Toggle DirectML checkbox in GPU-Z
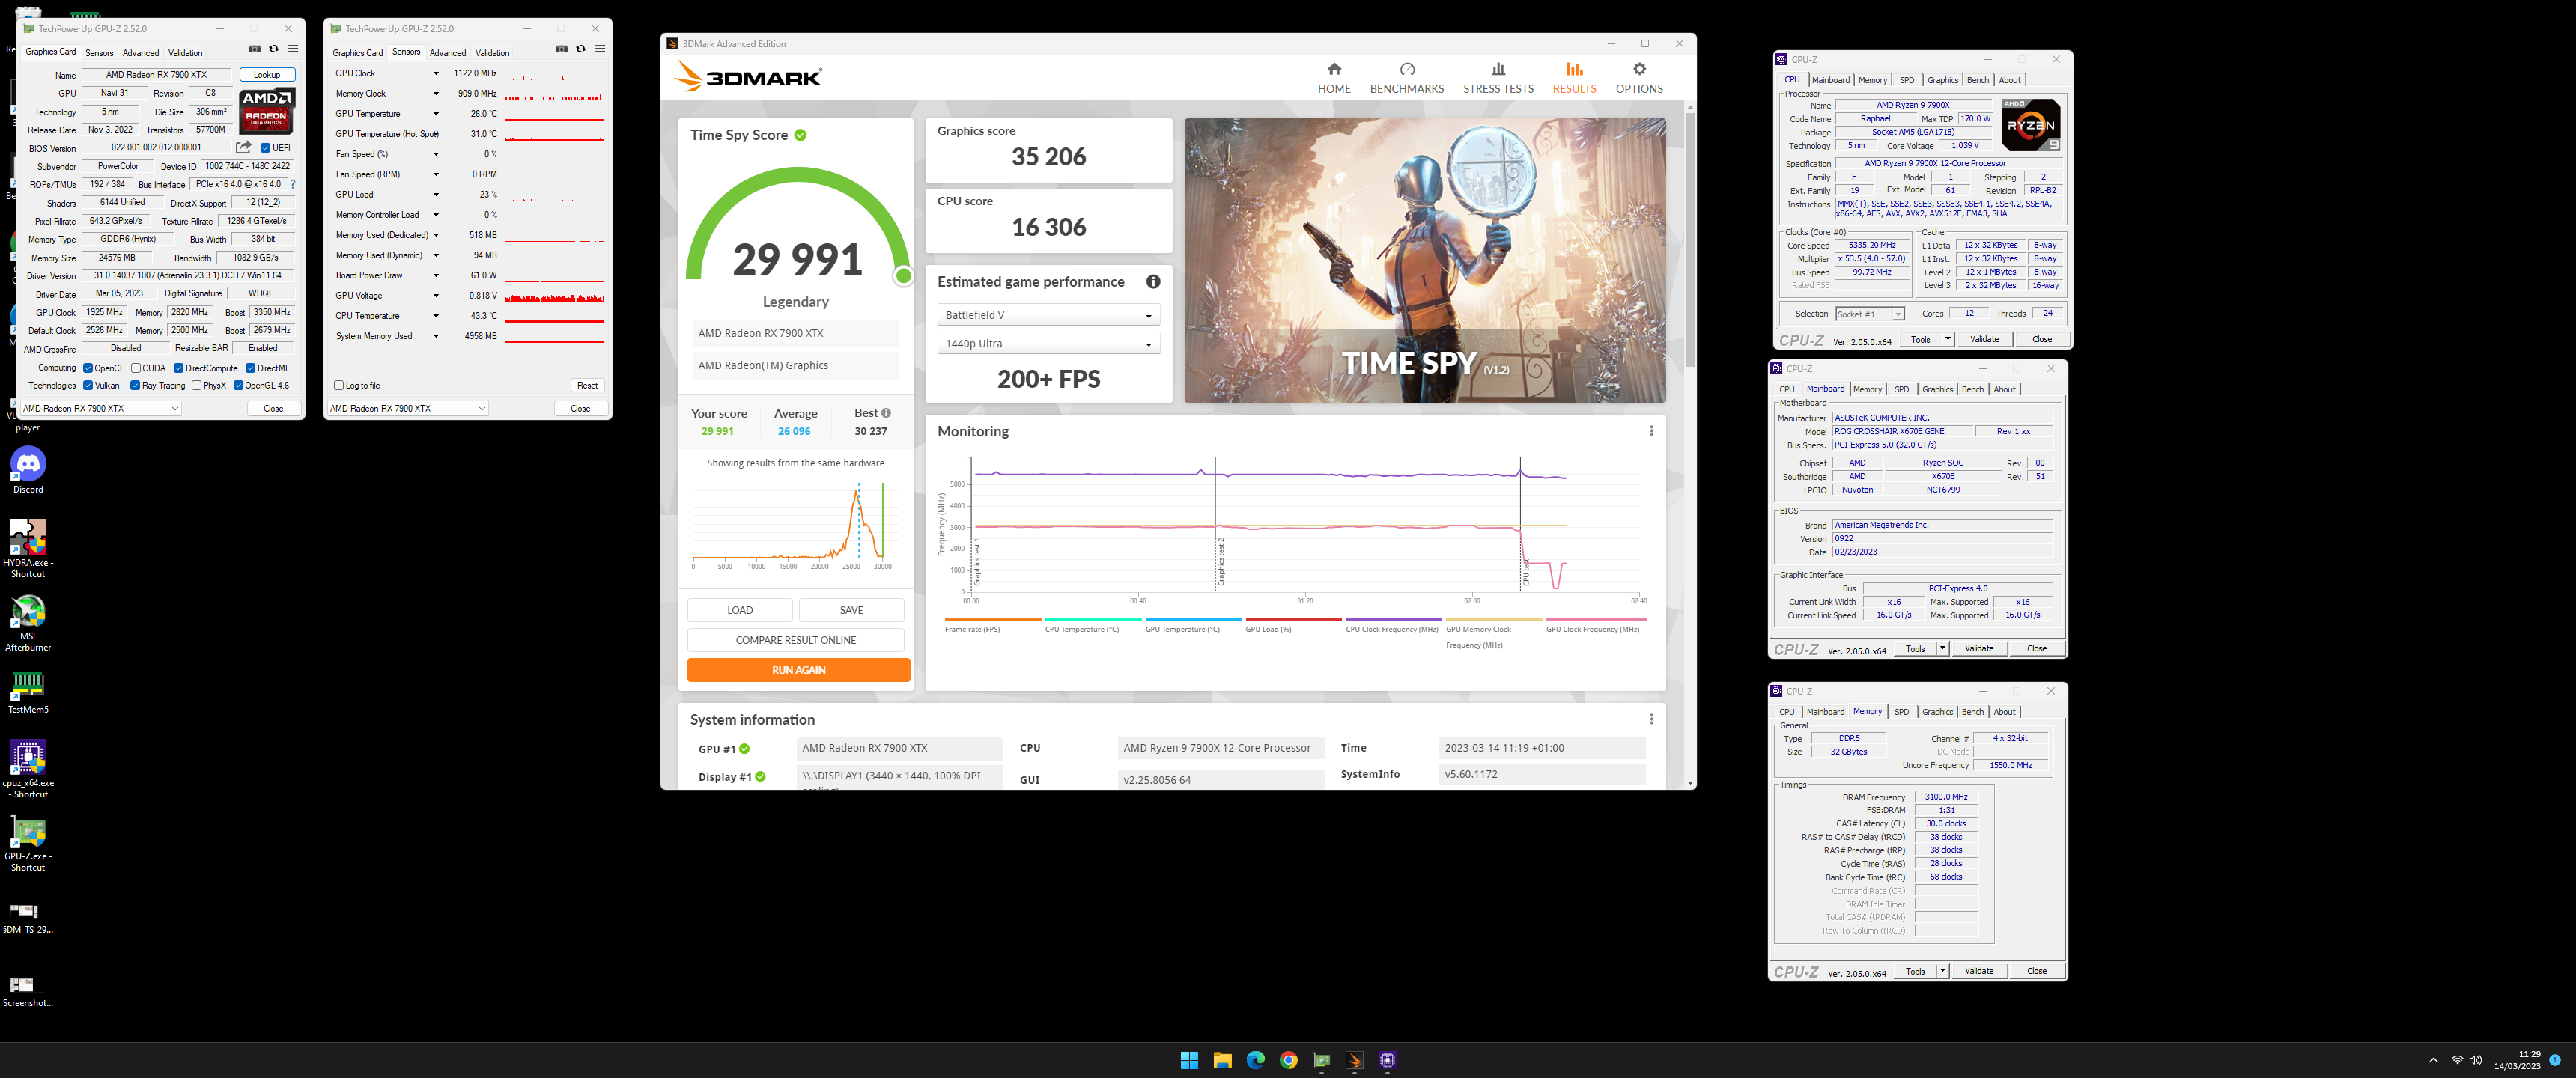2576x1078 pixels. (250, 368)
